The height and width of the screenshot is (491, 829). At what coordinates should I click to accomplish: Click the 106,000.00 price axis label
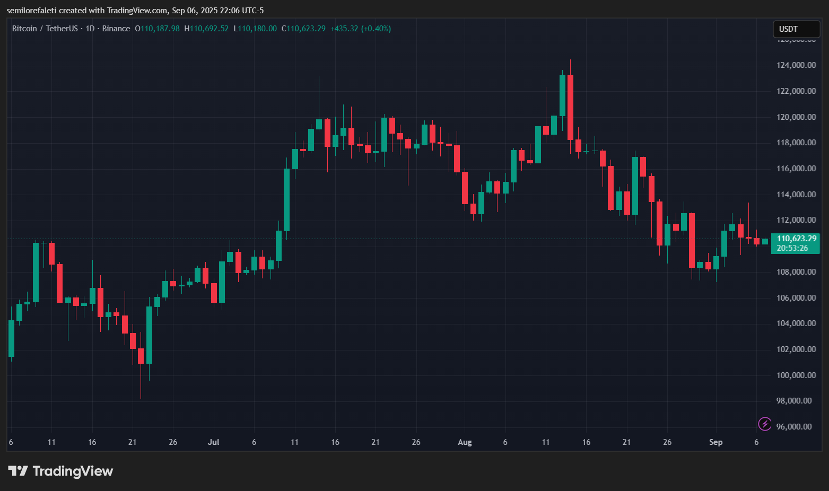pos(796,298)
